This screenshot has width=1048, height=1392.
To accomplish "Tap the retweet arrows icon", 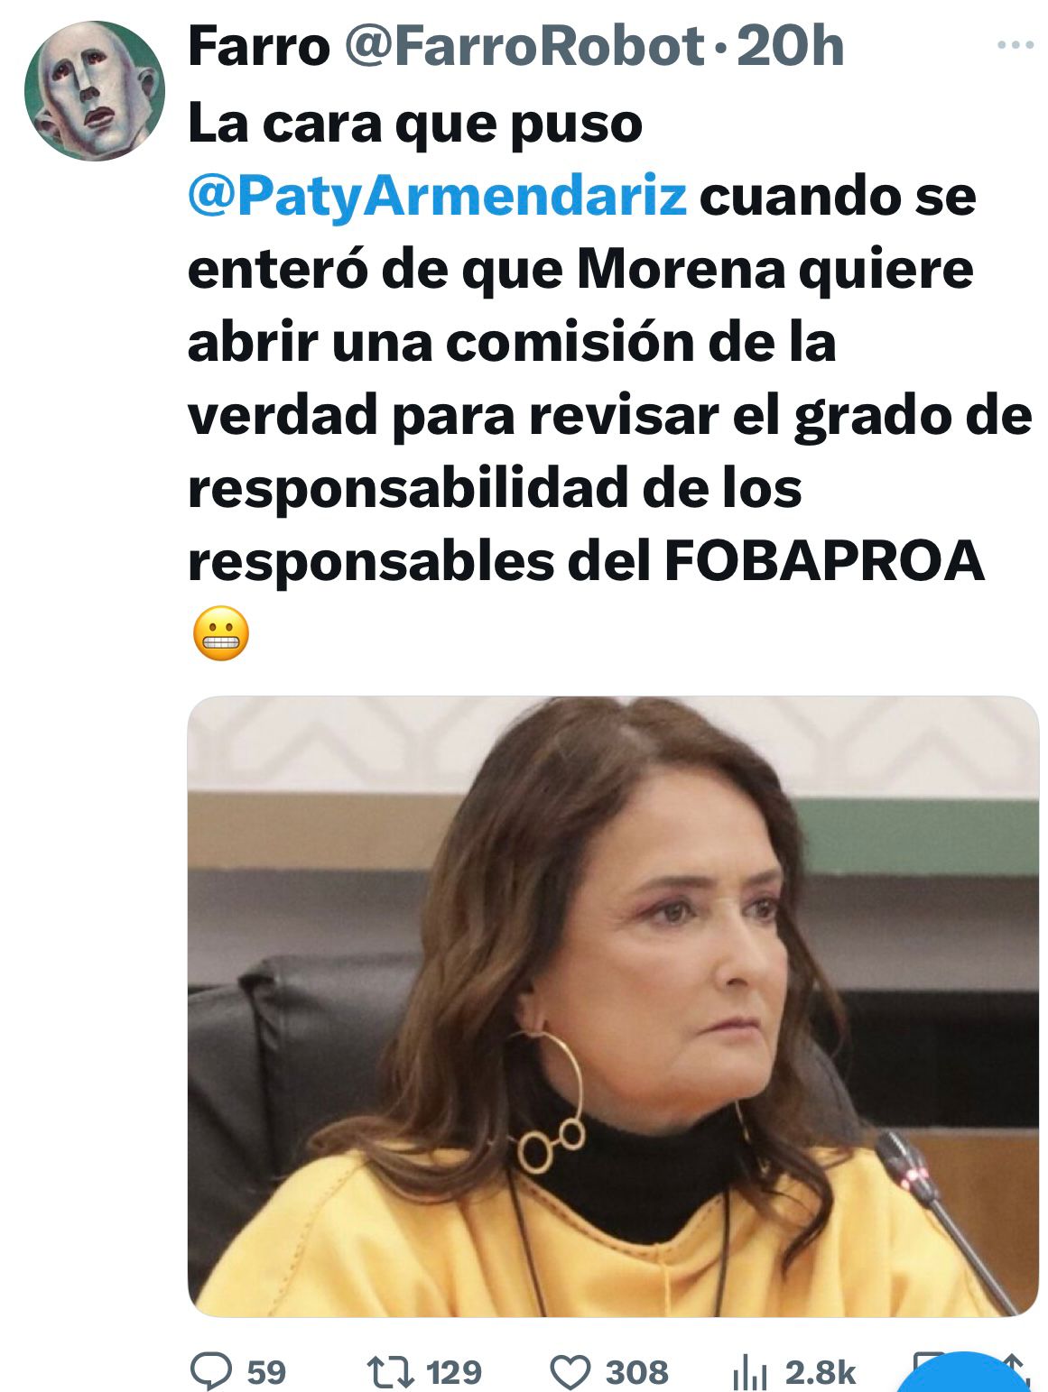I will pos(391,1372).
